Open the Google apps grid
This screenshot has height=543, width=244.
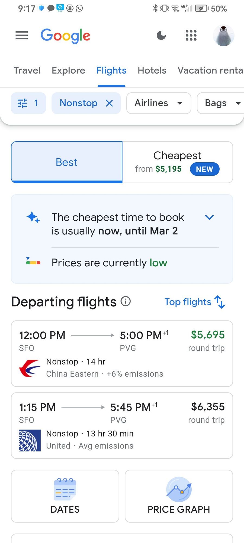coord(191,35)
